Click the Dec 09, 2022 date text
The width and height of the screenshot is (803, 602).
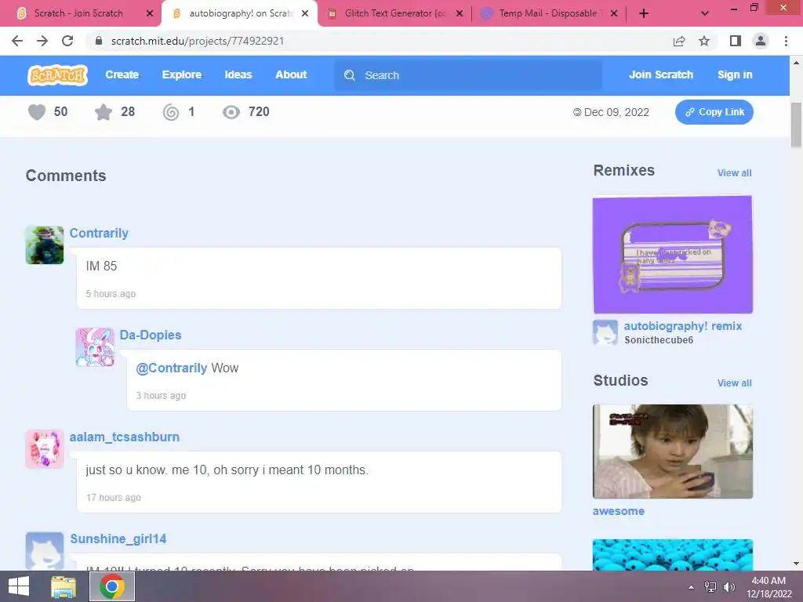616,112
